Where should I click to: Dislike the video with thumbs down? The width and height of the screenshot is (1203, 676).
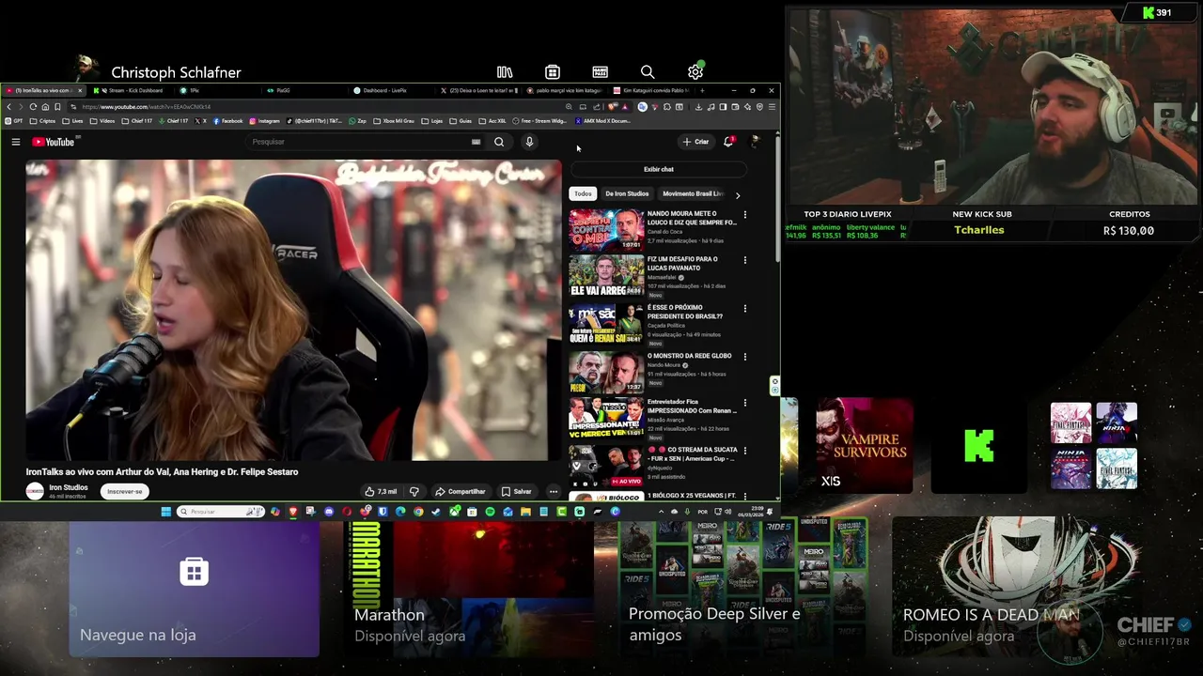click(x=414, y=491)
